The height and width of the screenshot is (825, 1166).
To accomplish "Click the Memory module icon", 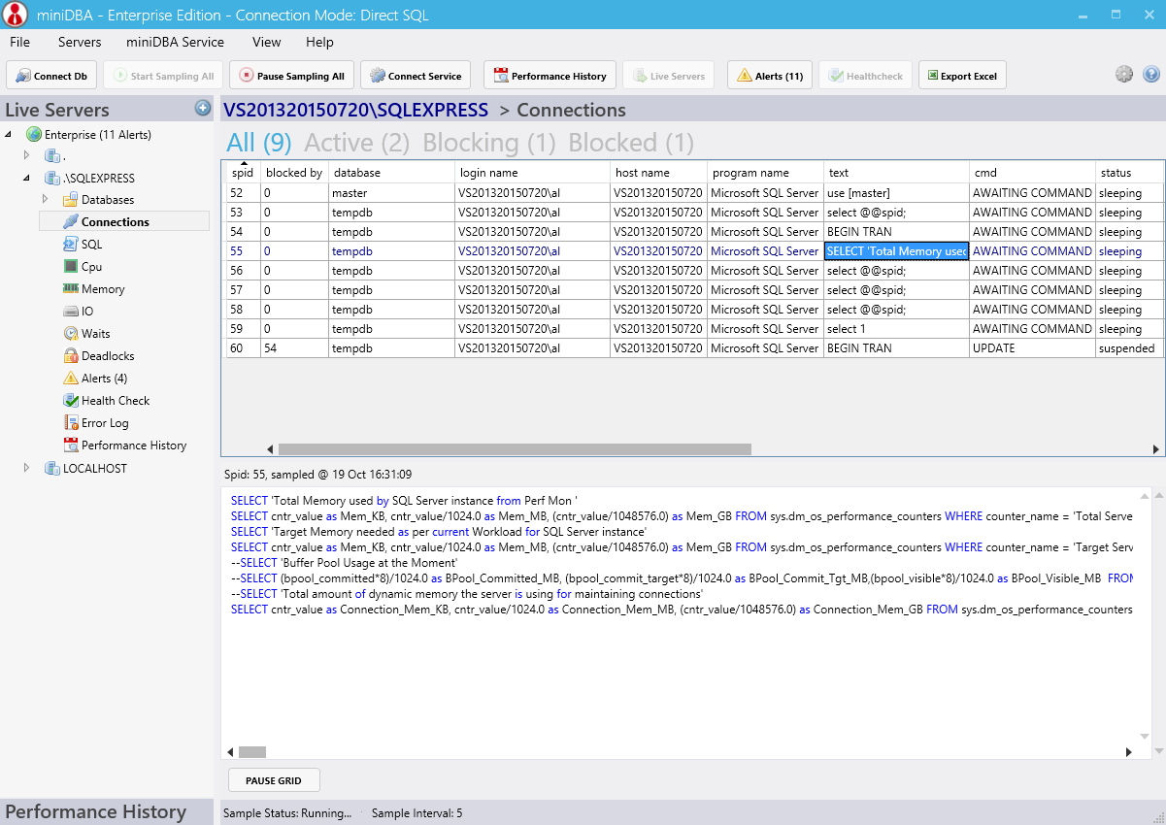I will click(x=71, y=289).
